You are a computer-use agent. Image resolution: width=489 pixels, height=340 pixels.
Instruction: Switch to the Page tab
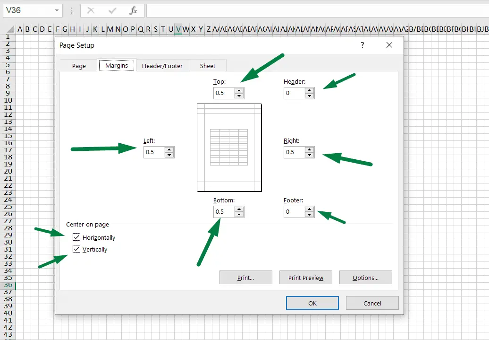click(x=79, y=66)
